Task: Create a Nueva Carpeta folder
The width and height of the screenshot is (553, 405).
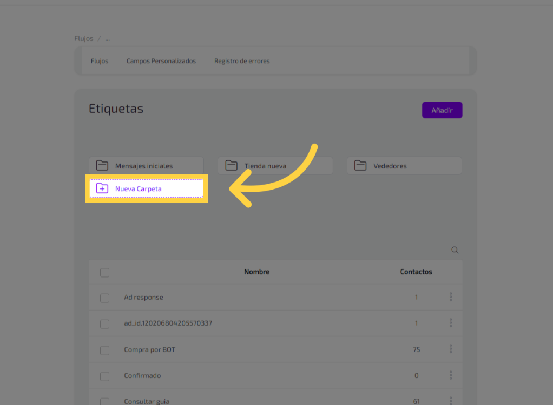Action: 146,188
